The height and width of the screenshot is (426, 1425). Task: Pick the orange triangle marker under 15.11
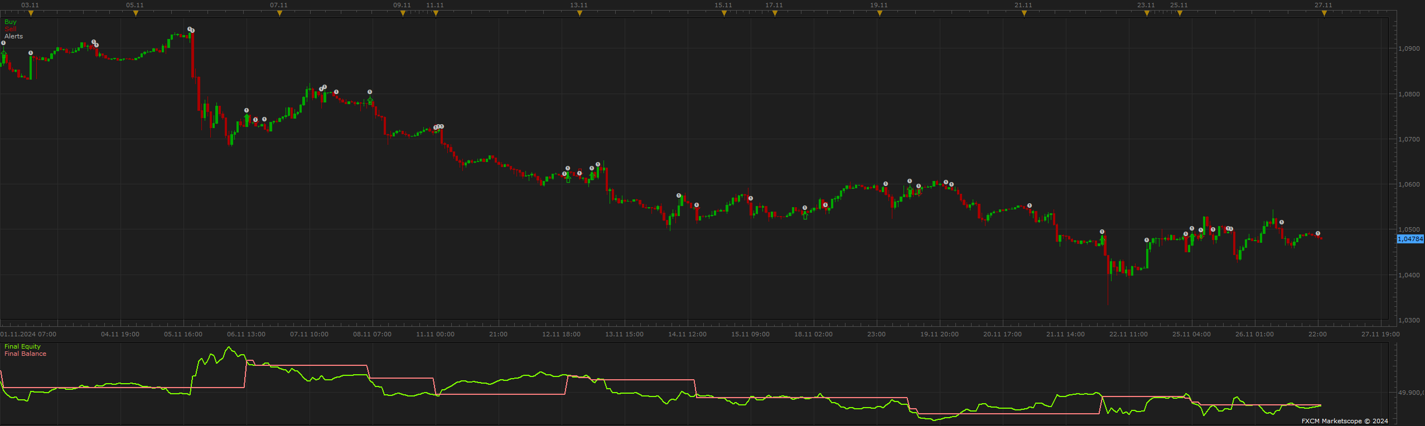[x=724, y=13]
